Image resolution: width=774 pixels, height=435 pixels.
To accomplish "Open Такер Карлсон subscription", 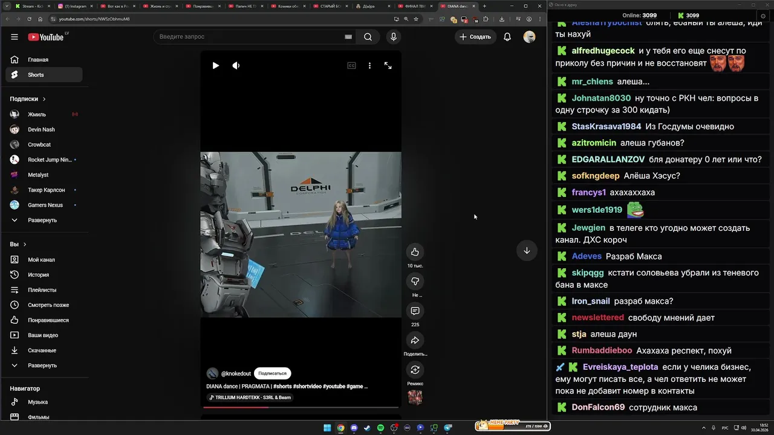I will 44,190.
